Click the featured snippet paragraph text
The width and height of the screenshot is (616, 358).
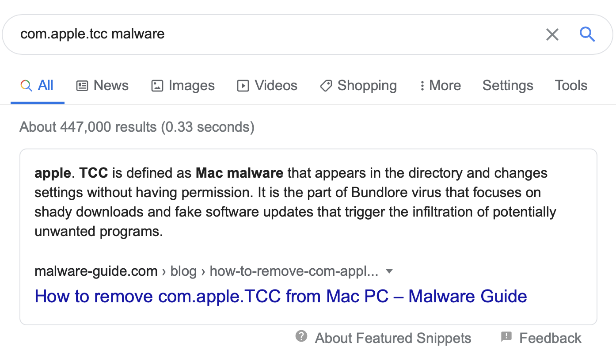click(x=292, y=202)
